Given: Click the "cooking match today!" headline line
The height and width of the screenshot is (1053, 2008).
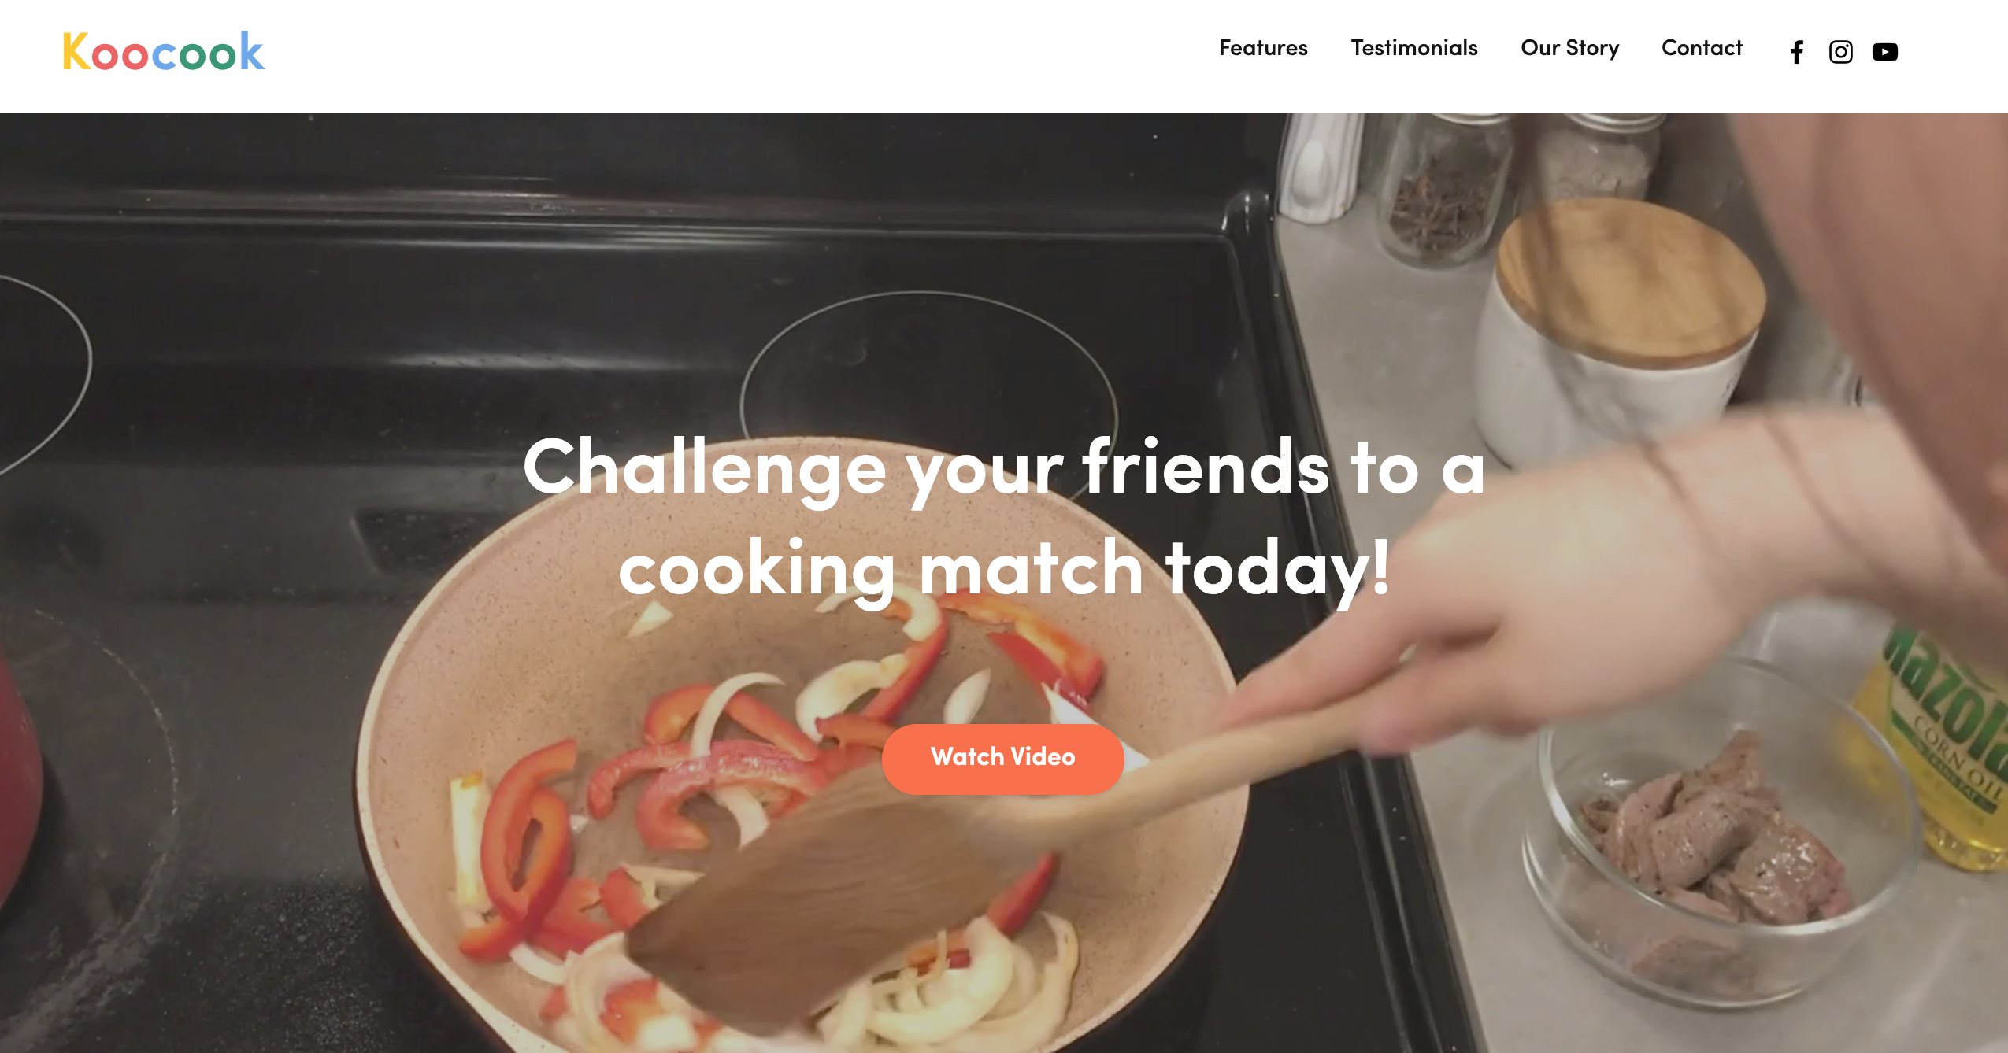Looking at the screenshot, I should coord(1004,568).
